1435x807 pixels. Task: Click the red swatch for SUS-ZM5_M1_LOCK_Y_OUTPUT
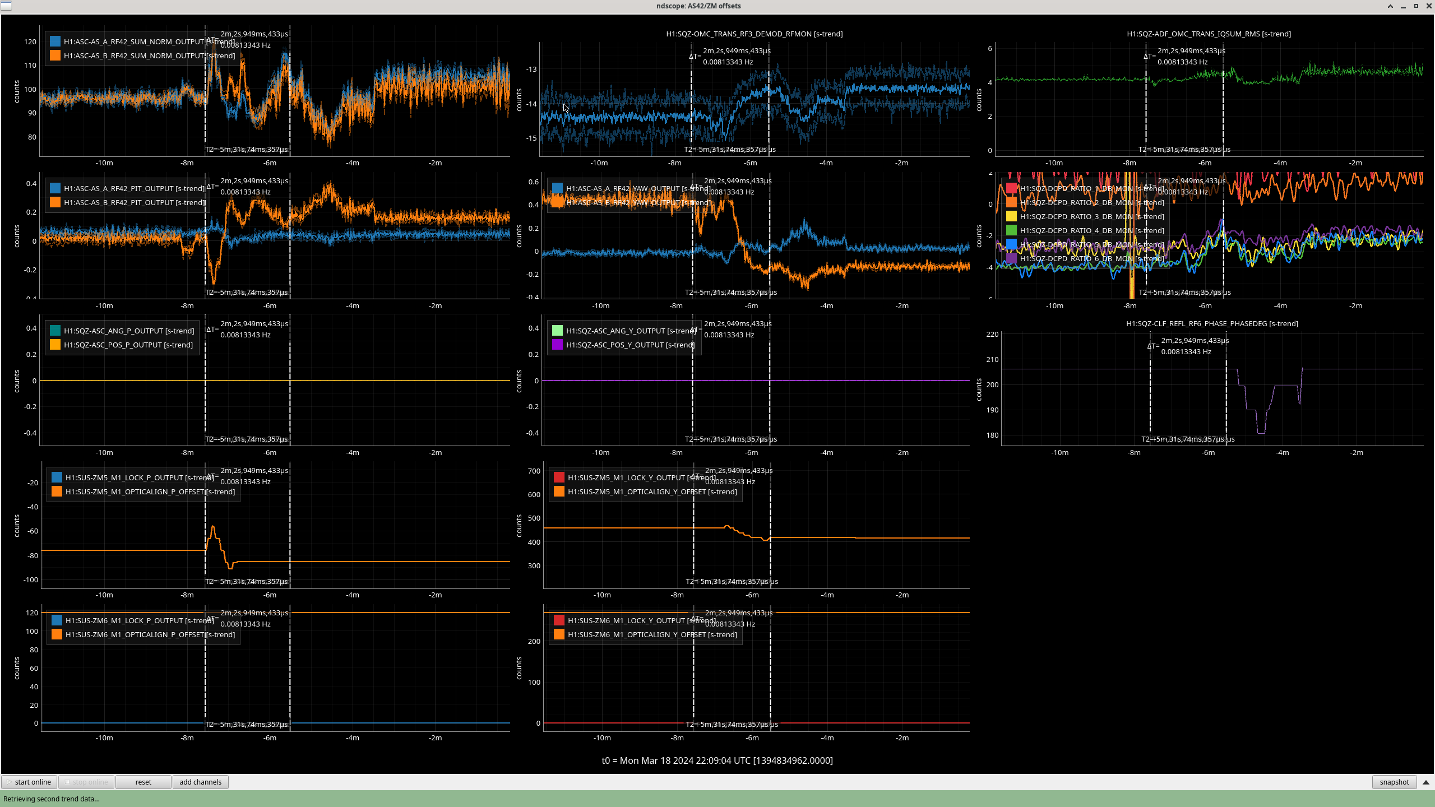559,477
